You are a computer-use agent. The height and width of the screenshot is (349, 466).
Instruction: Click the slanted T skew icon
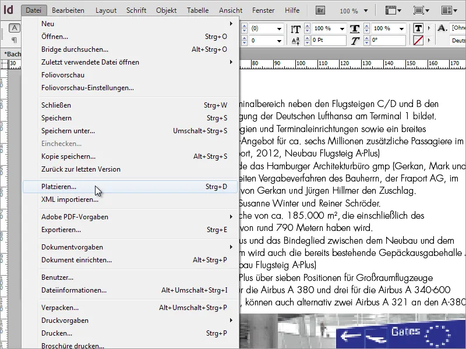click(x=355, y=39)
